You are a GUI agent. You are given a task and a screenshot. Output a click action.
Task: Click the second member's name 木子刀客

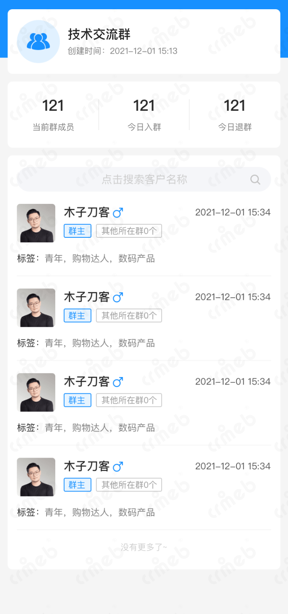pos(87,297)
